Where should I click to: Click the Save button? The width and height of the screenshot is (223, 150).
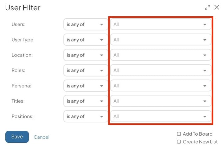coord(17,137)
